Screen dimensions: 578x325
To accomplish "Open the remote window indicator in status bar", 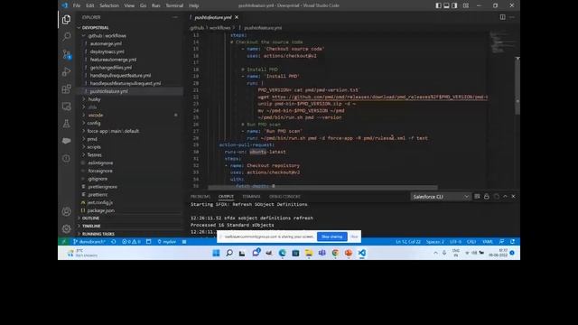I will [x=64, y=242].
